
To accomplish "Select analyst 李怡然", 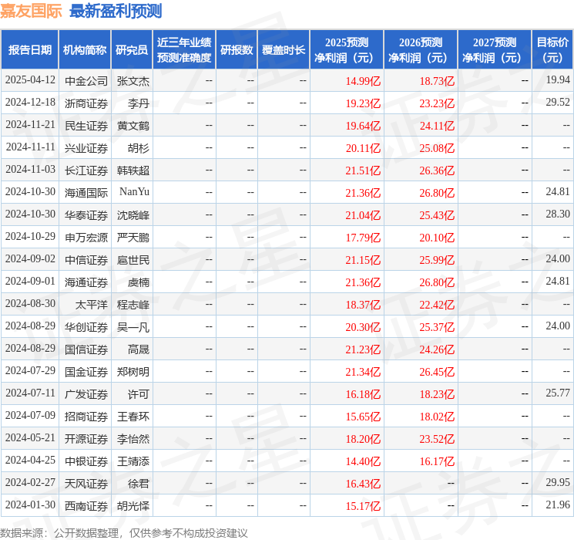I will click(133, 439).
